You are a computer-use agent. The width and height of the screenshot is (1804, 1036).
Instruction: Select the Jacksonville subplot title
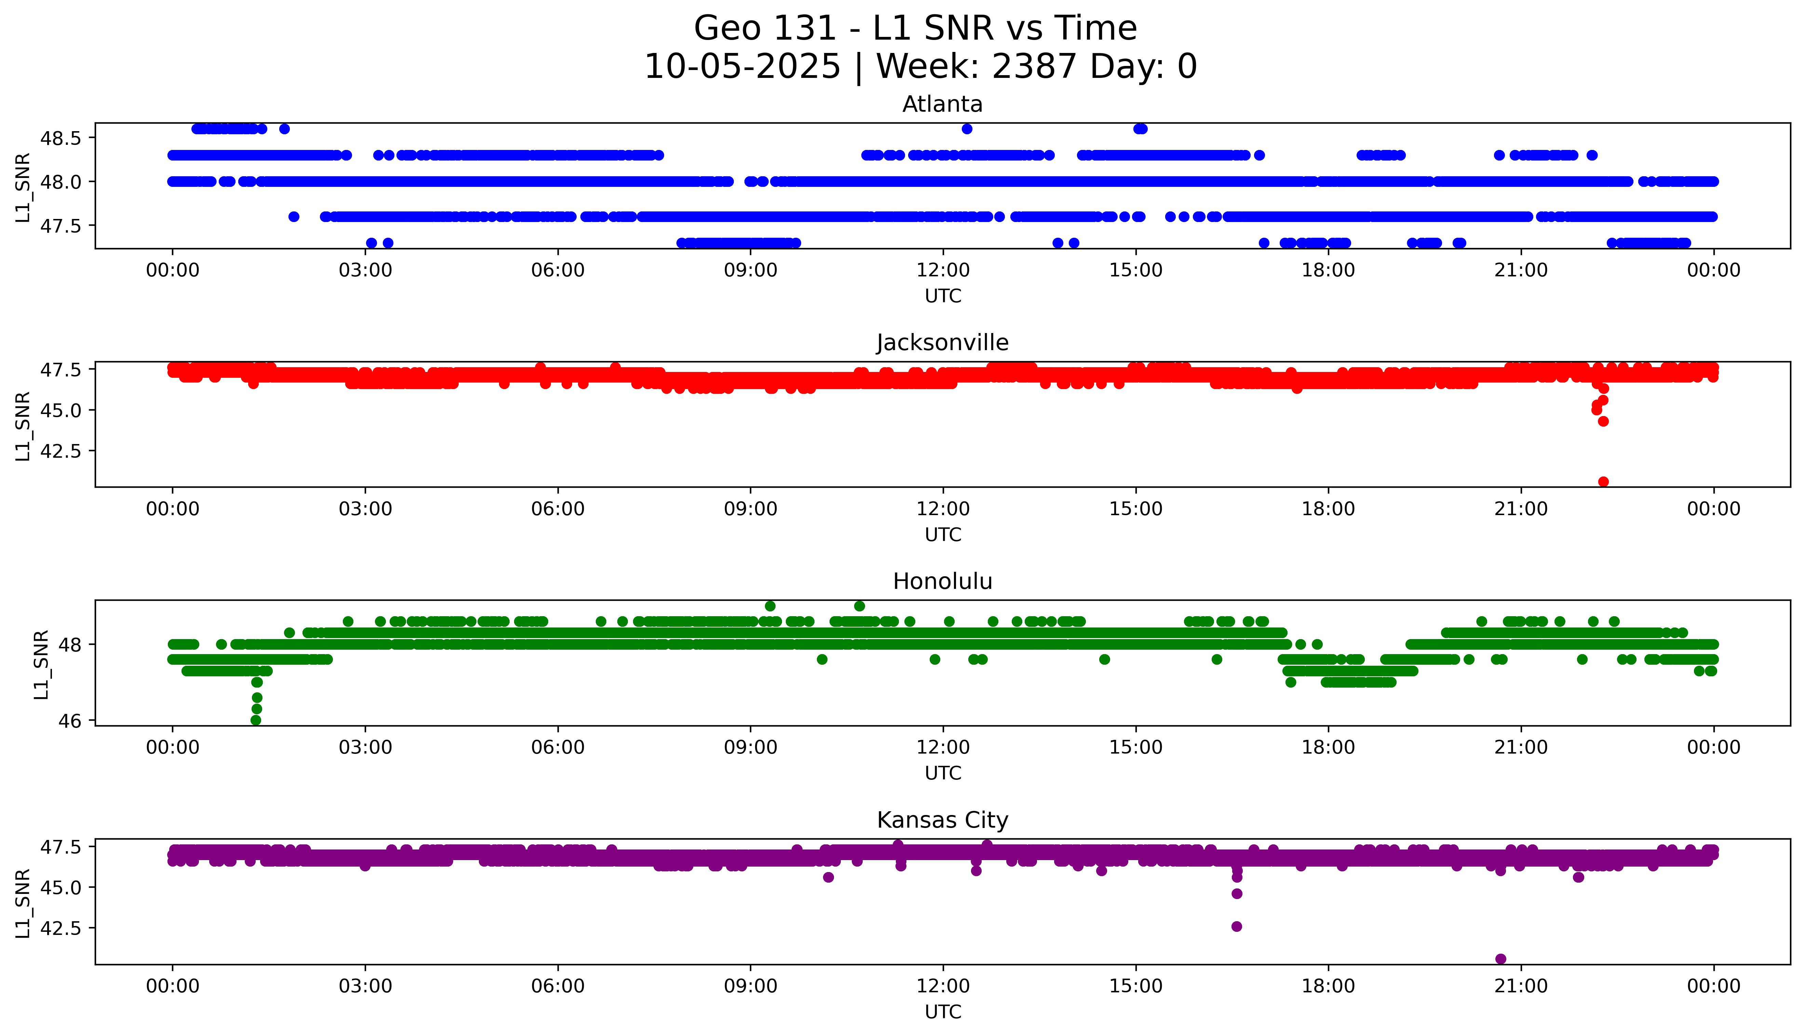tap(942, 343)
